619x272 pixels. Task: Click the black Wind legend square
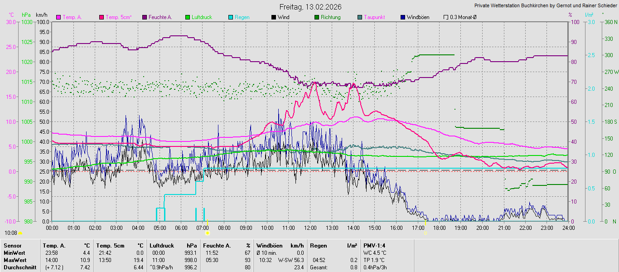[x=274, y=17]
